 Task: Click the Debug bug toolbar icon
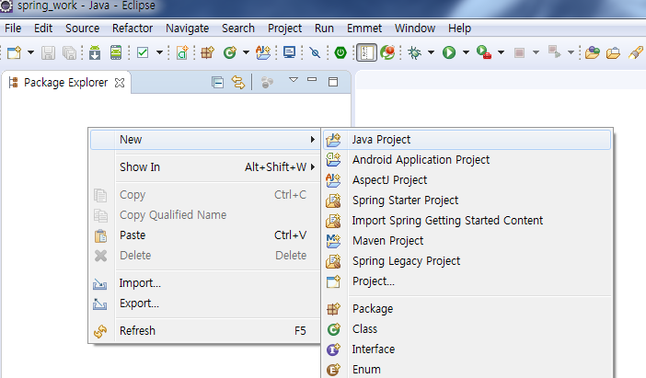click(414, 52)
